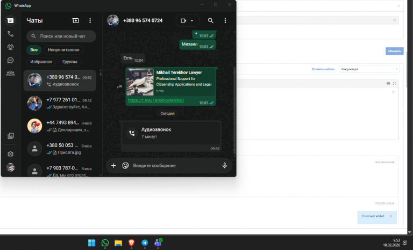Collapse the top panel chevron in background window
The height and width of the screenshot is (250, 413).
(x=398, y=6)
